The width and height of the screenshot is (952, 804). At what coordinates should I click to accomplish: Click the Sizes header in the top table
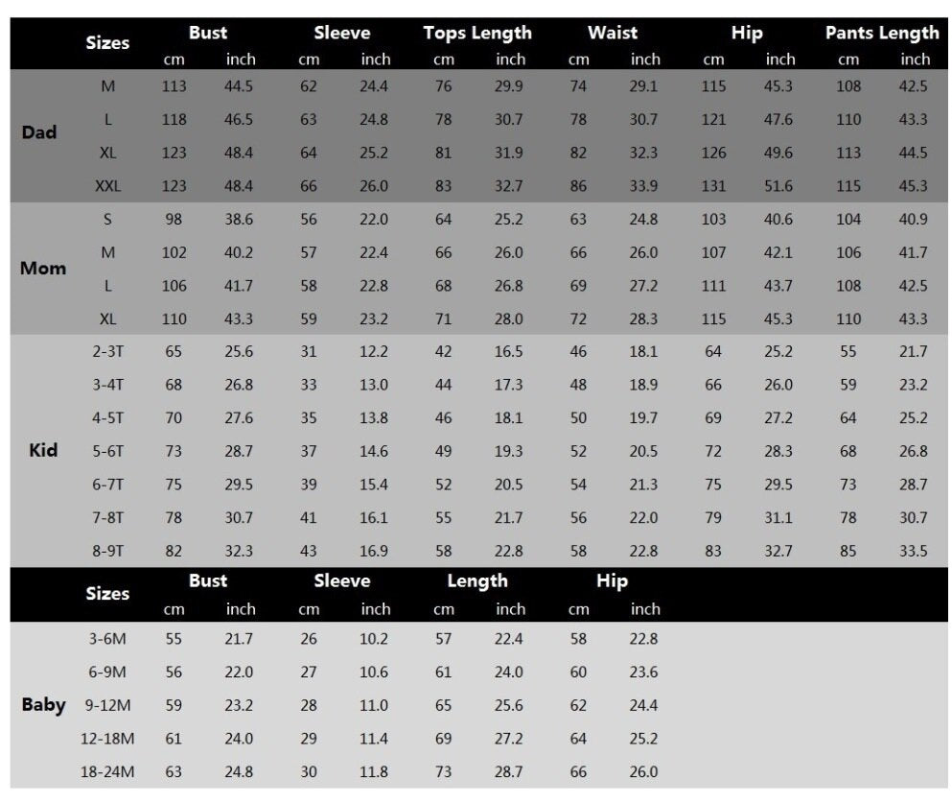point(107,43)
